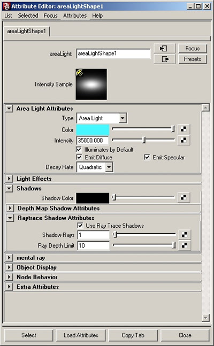
Task: Click the Focus button
Action: 193,48
